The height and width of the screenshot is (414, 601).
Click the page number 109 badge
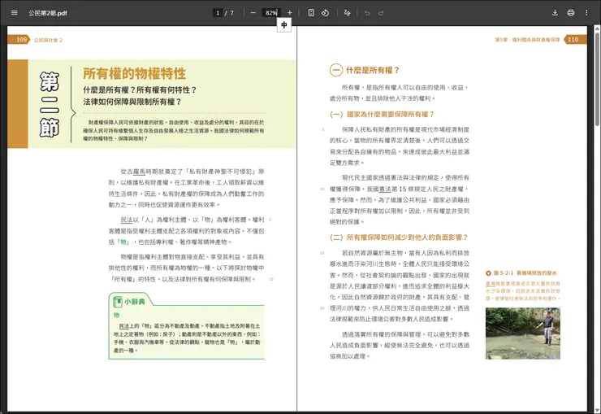(x=19, y=40)
